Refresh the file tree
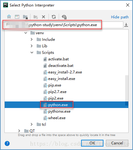 pyautogui.click(x=54, y=17)
